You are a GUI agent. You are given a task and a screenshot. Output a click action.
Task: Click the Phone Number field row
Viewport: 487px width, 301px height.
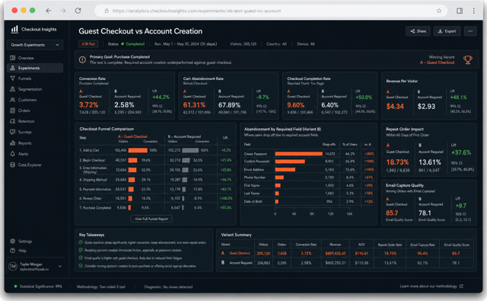(x=309, y=178)
